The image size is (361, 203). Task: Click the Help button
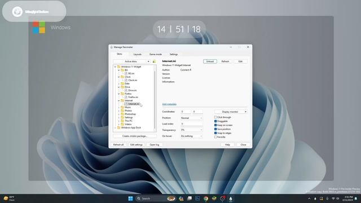pos(227,145)
